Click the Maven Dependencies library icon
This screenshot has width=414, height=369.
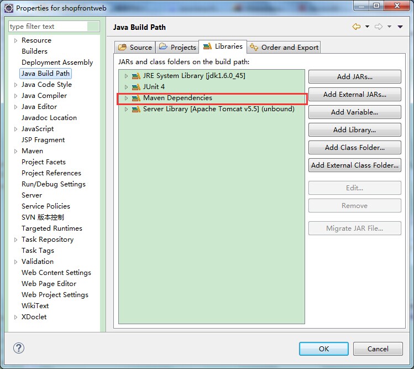(136, 98)
